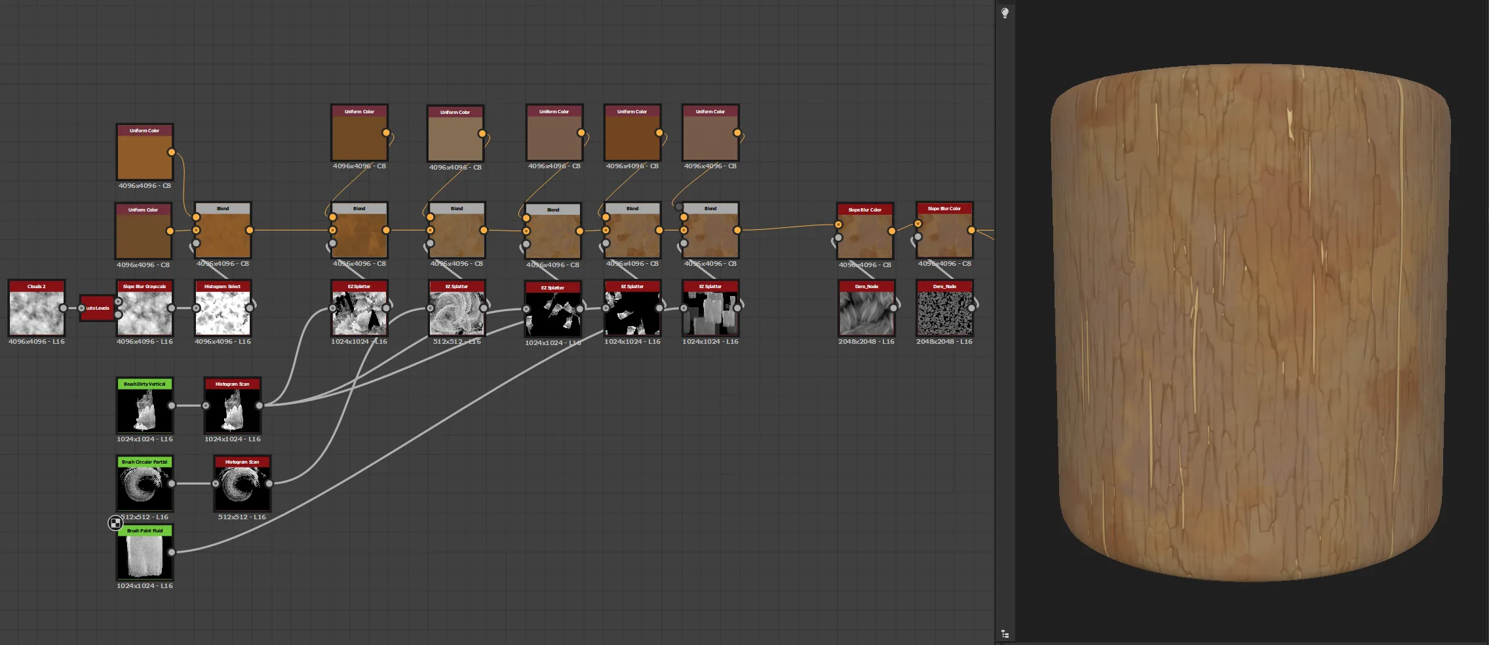Select the Auto Levels node

(x=97, y=308)
